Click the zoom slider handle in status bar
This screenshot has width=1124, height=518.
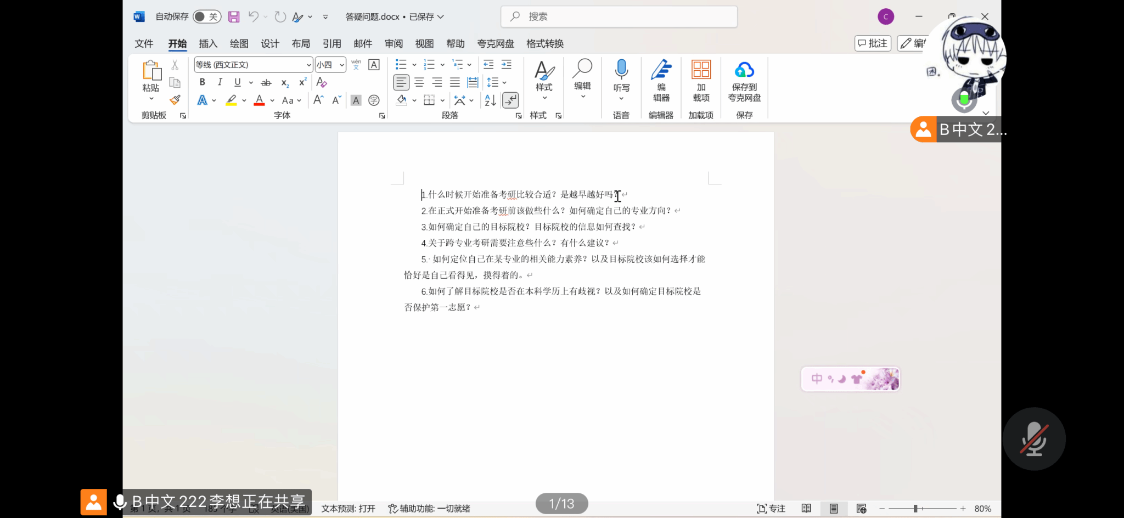tap(915, 509)
